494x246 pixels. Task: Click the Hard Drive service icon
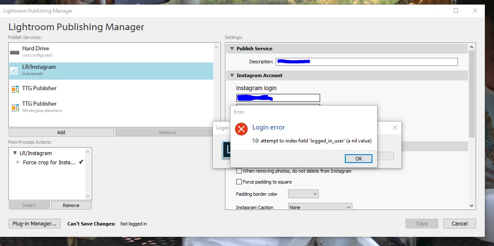pyautogui.click(x=15, y=52)
